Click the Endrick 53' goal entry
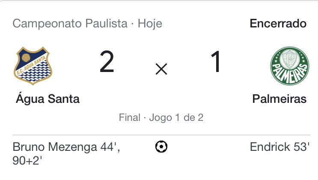The width and height of the screenshot is (318, 180). (279, 147)
